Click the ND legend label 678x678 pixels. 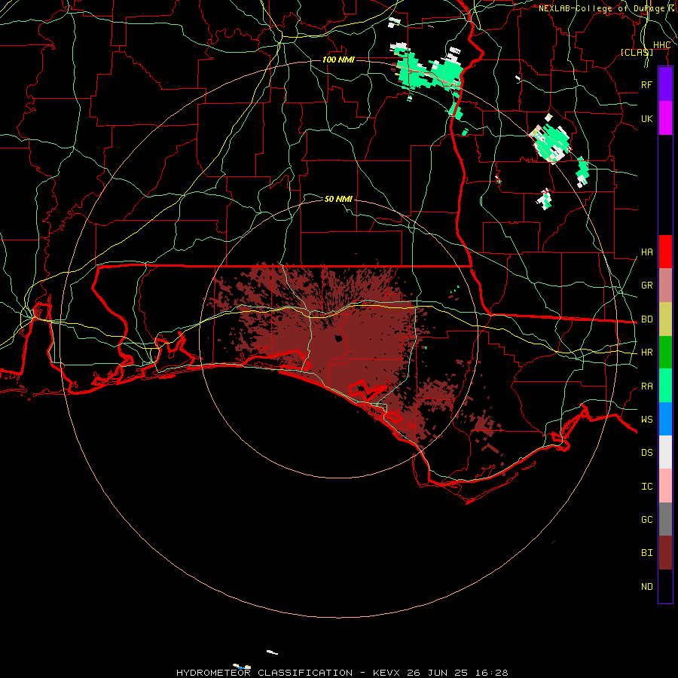click(646, 587)
